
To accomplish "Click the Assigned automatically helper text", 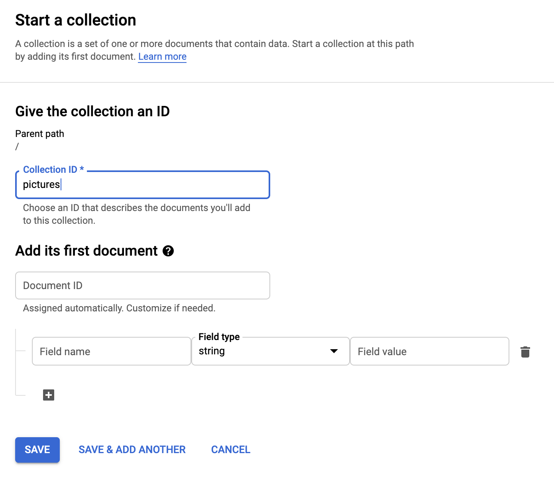I will (x=119, y=308).
